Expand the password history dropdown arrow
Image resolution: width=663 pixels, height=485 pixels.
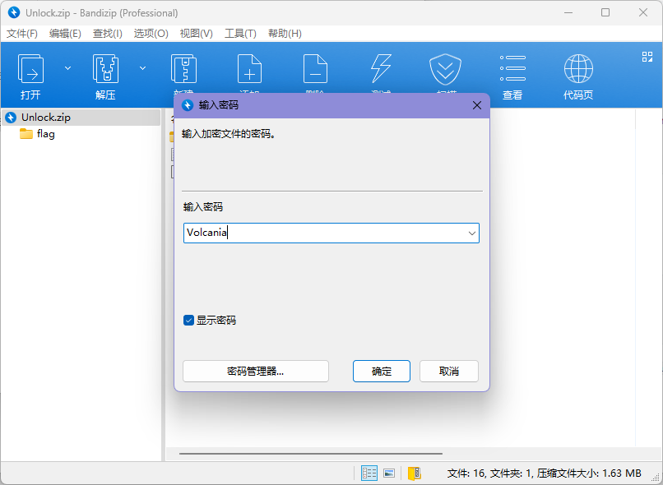click(x=471, y=233)
